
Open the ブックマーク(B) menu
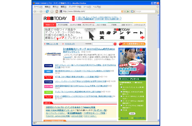point(75,7)
